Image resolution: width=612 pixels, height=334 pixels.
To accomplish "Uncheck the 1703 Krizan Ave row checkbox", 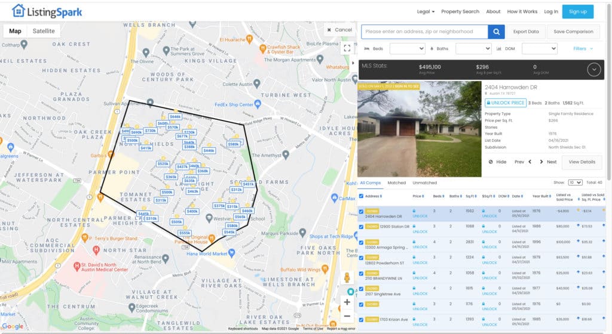I will (x=361, y=320).
